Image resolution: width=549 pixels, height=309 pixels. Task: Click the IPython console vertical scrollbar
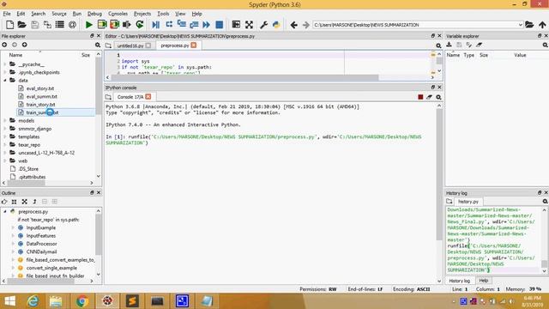(x=439, y=175)
